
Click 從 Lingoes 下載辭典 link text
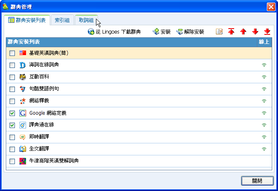pos(118,32)
